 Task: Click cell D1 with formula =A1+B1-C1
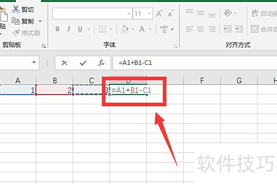click(x=128, y=90)
